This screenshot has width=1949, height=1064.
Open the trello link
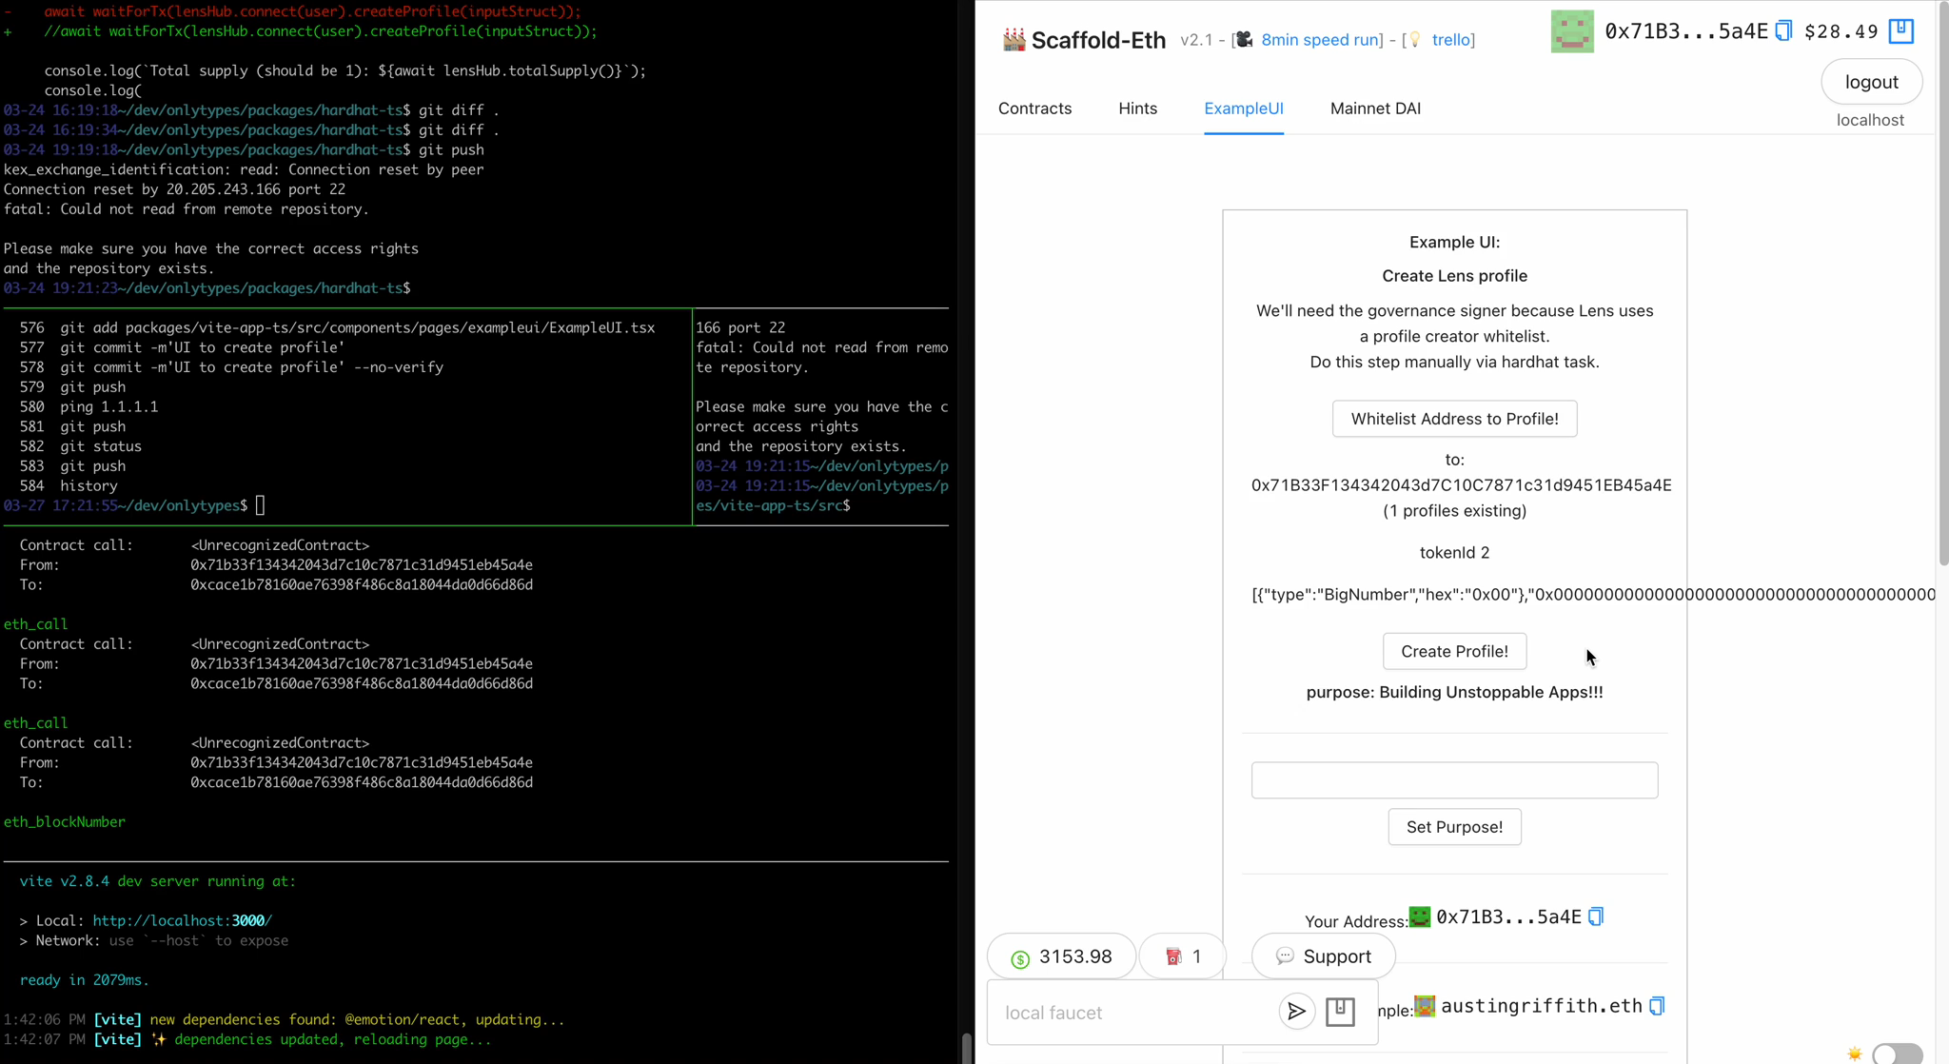tap(1450, 40)
